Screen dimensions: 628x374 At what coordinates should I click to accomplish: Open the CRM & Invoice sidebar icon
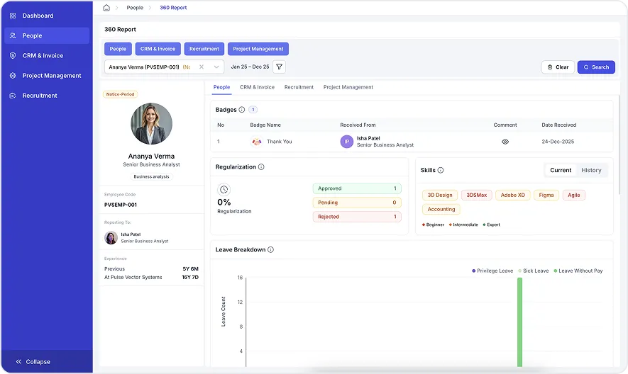[13, 55]
